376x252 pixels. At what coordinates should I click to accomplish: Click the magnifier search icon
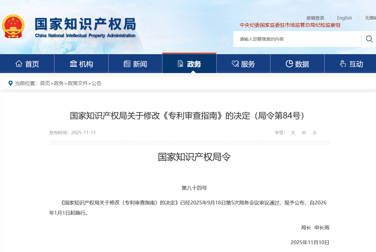pyautogui.click(x=369, y=39)
